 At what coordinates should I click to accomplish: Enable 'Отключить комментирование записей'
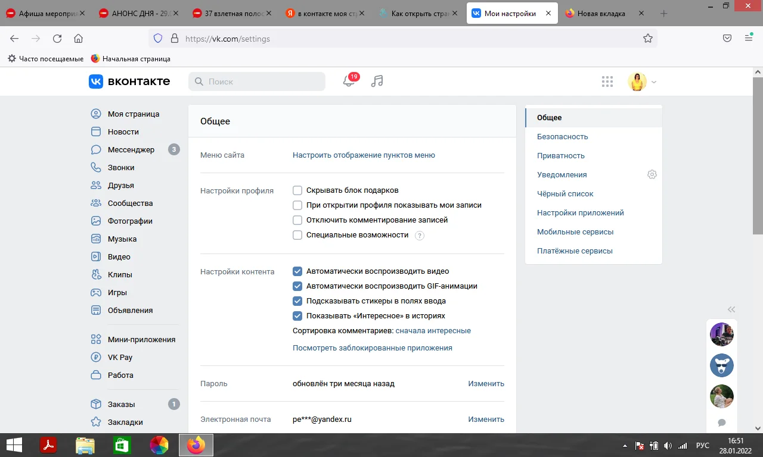pyautogui.click(x=297, y=220)
